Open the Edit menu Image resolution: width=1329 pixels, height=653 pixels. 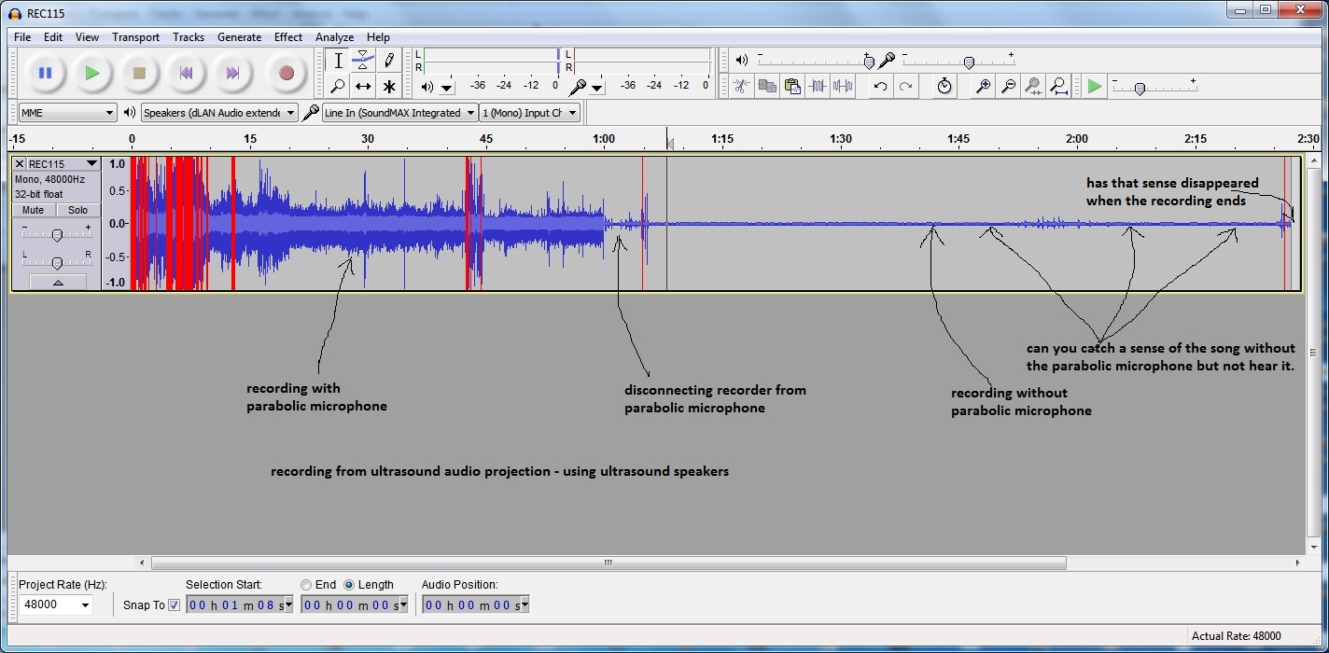(x=53, y=37)
